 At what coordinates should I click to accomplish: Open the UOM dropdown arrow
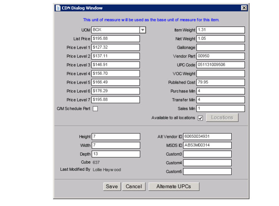[x=142, y=30]
